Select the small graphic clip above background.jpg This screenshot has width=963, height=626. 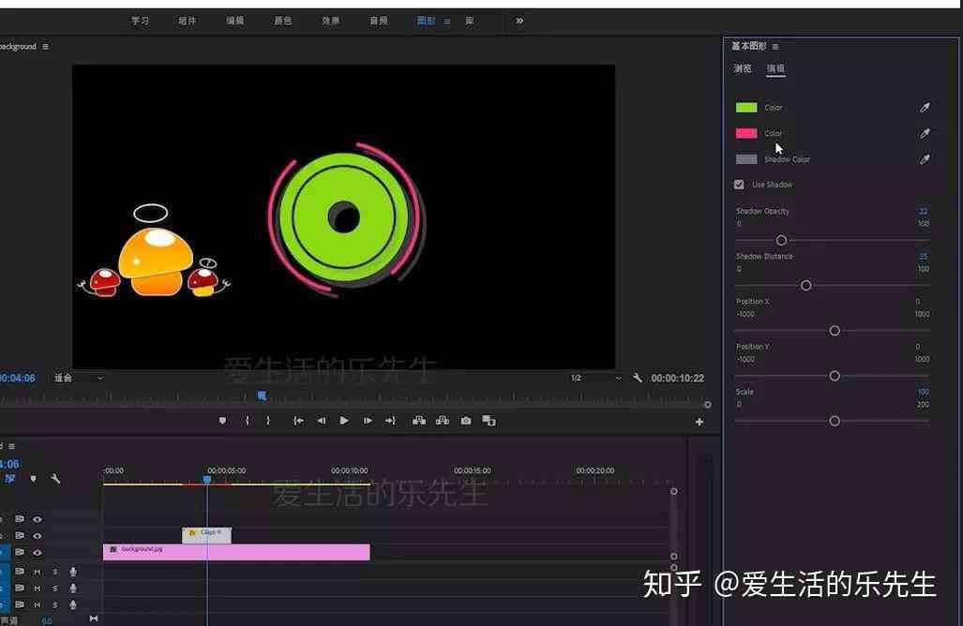(x=207, y=535)
